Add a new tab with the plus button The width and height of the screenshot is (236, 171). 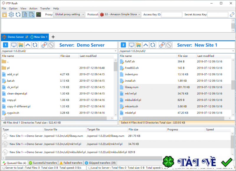point(53,37)
